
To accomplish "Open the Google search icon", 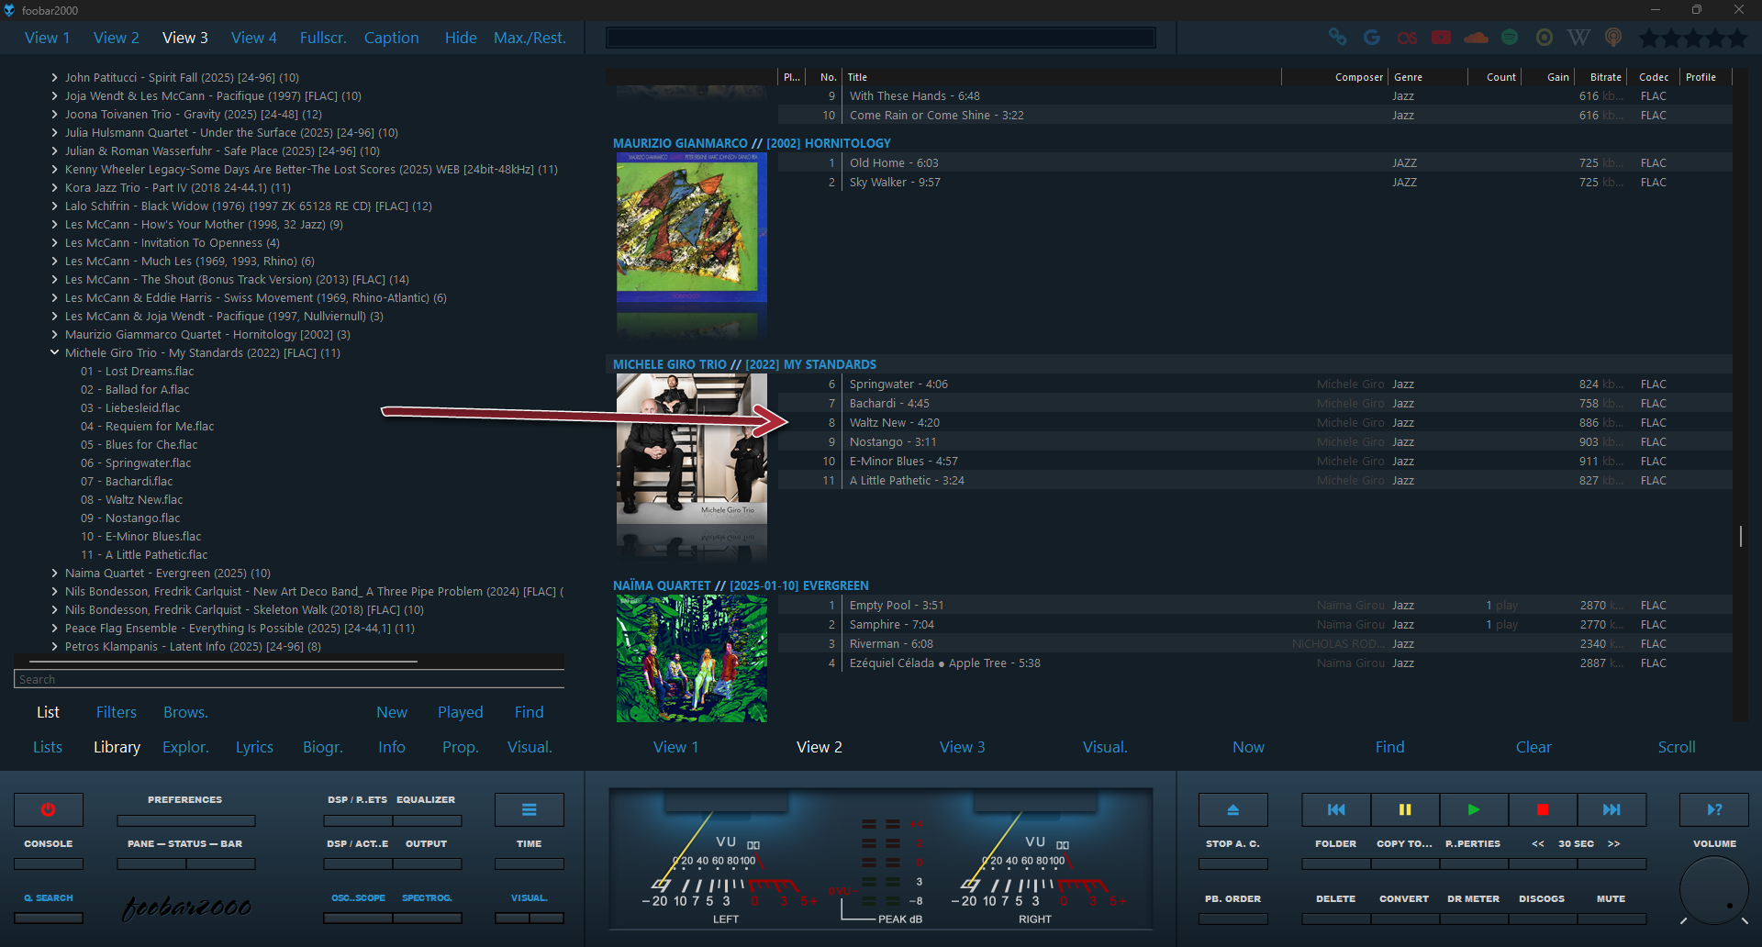I will click(1372, 37).
